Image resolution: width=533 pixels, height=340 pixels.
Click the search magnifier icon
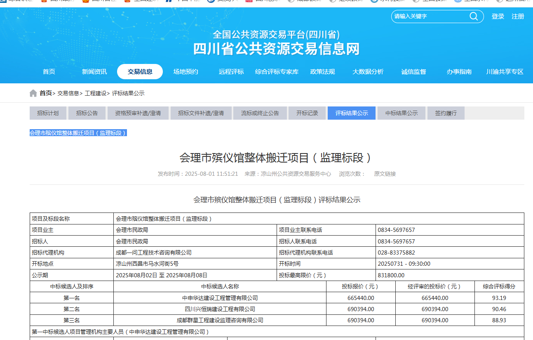click(474, 17)
